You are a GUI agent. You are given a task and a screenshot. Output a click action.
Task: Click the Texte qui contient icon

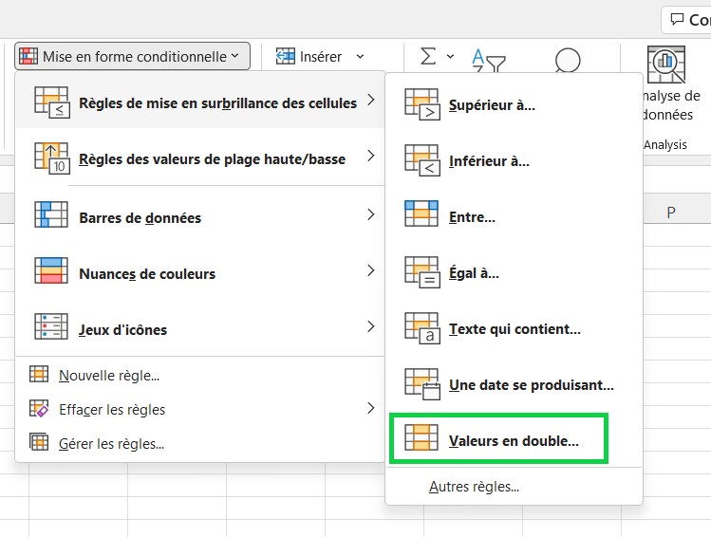point(422,328)
